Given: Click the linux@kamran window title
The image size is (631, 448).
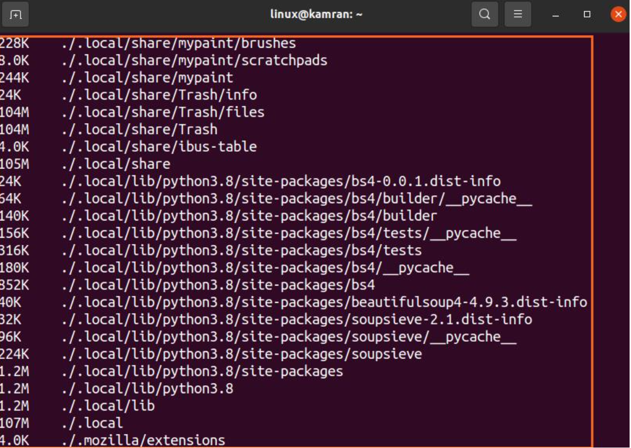Looking at the screenshot, I should coord(316,15).
